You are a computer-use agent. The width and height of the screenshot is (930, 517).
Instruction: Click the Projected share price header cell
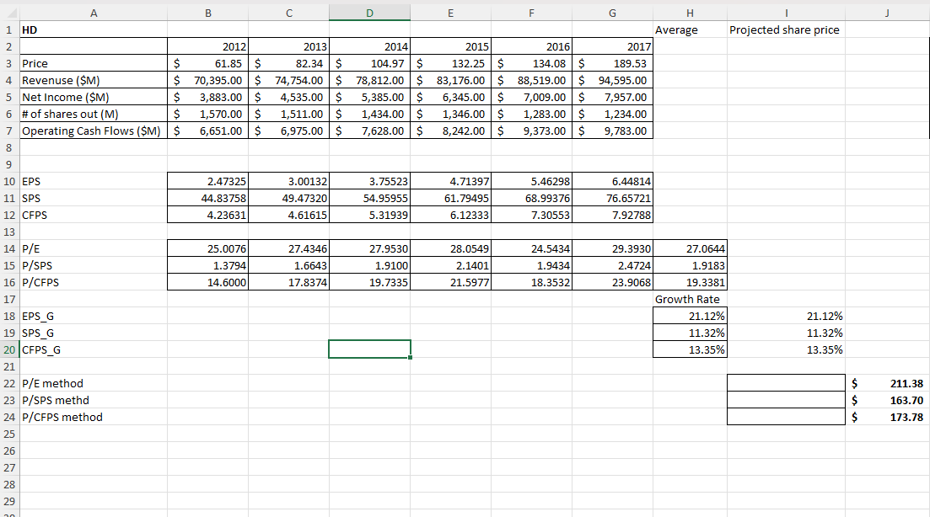coord(785,29)
